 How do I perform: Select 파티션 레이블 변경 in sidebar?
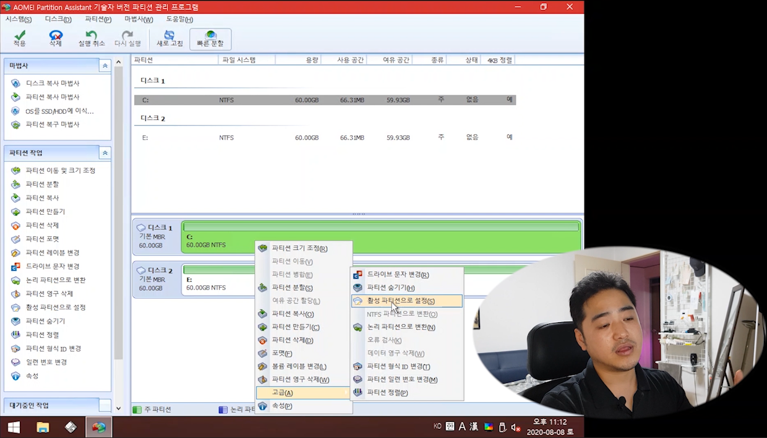pos(46,252)
